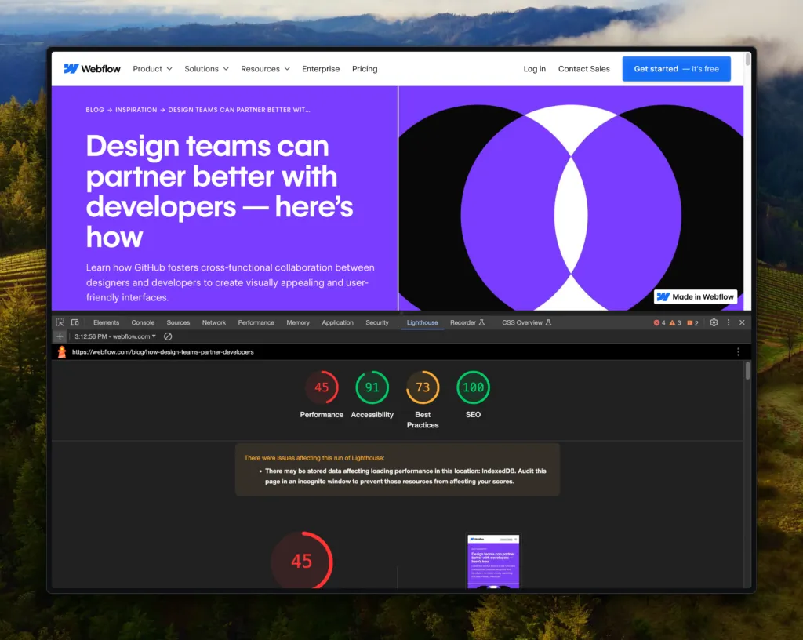
Task: Click the SEO score gauge 100
Action: [x=473, y=387]
